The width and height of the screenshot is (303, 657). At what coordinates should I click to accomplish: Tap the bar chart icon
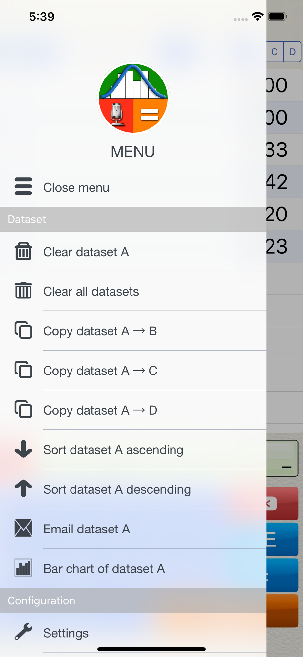[23, 568]
